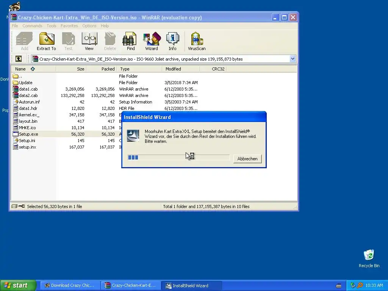Click 'Setup Information' type of Autorun.inf

(136, 102)
